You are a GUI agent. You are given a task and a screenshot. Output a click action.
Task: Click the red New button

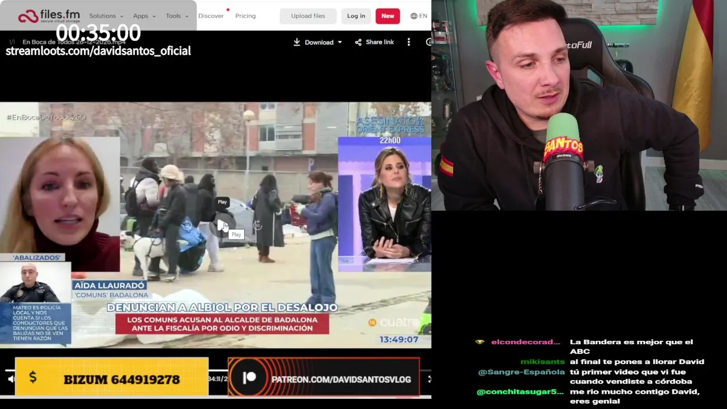387,16
